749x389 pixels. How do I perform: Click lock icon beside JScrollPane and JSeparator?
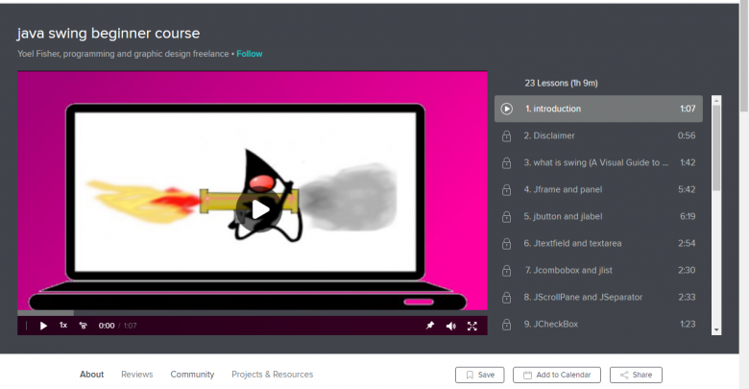point(506,298)
